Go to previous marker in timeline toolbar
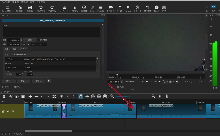The height and width of the screenshot is (136, 220). pos(68,96)
